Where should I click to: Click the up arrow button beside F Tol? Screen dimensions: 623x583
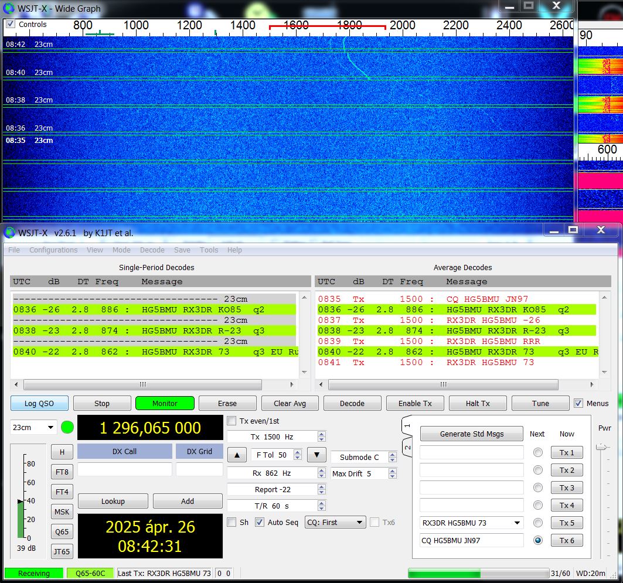click(x=237, y=455)
